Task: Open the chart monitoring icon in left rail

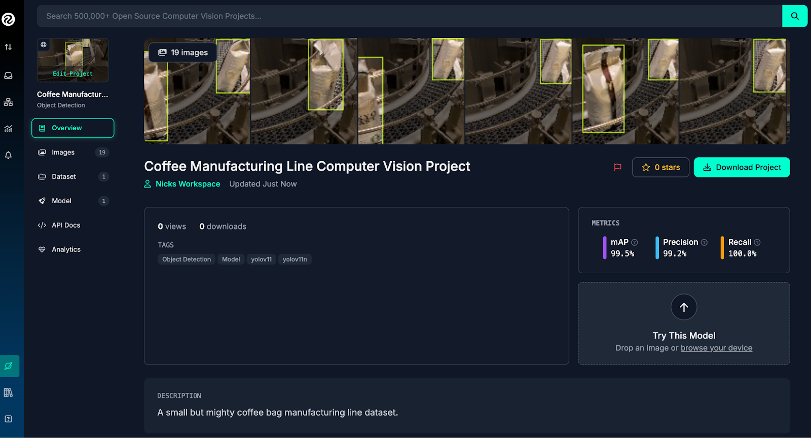Action: coord(8,128)
